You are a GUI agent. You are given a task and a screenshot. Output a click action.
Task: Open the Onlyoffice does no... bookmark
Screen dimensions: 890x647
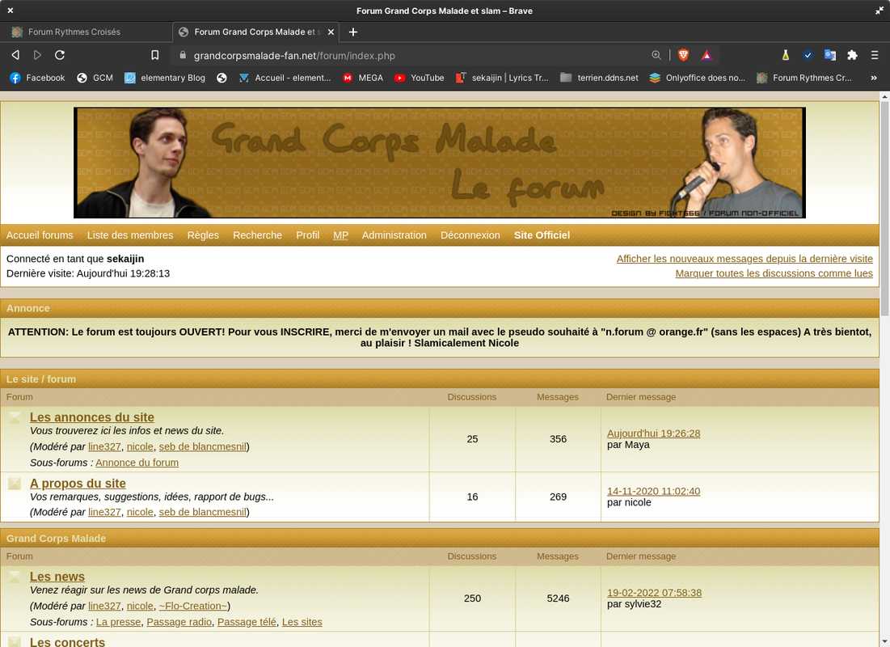coord(698,78)
